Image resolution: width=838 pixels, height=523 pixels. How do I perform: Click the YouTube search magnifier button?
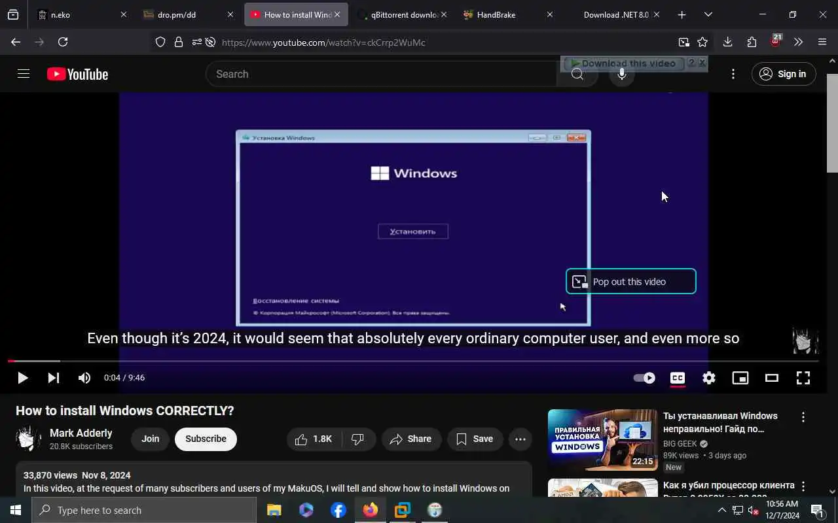(577, 74)
